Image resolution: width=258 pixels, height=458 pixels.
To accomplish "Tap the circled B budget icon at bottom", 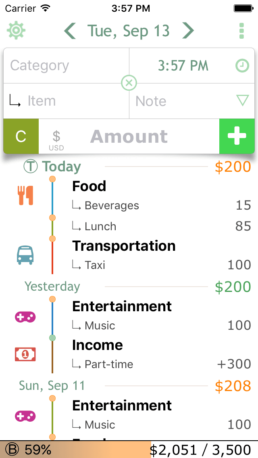I will point(12,448).
